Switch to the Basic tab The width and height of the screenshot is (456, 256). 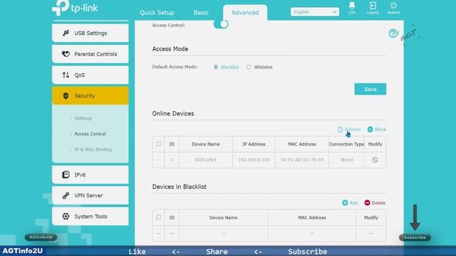pyautogui.click(x=201, y=13)
